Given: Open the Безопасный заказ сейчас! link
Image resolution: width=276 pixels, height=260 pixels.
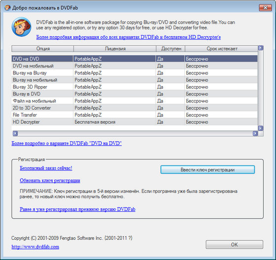Looking at the screenshot, I should pyautogui.click(x=46, y=168).
